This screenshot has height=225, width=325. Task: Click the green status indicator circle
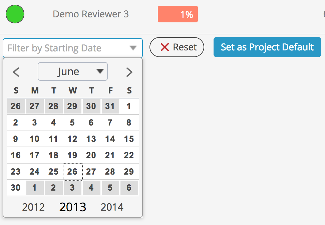click(x=15, y=14)
